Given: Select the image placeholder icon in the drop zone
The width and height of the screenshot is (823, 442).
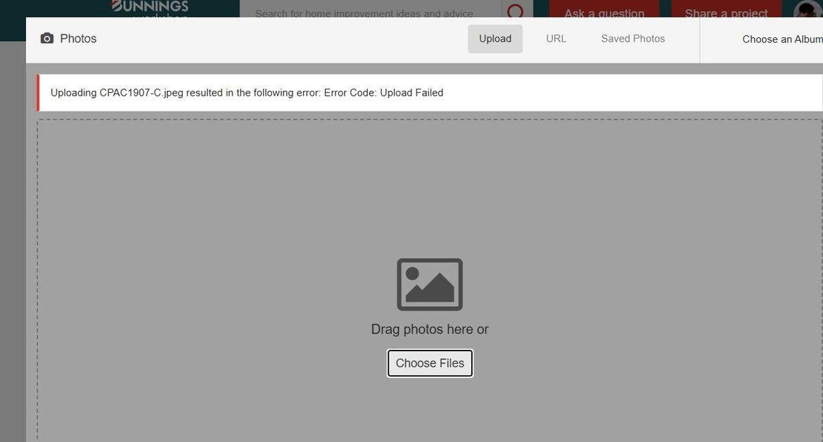Looking at the screenshot, I should 430,284.
